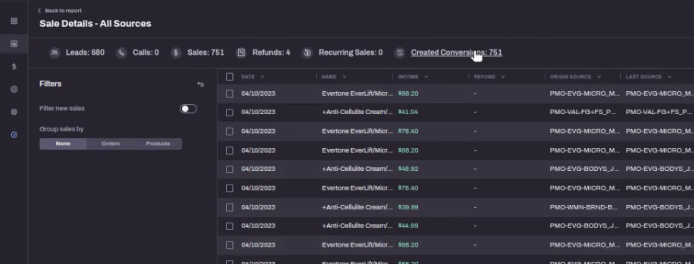
Task: Click the Calls phone icon
Action: click(x=122, y=52)
